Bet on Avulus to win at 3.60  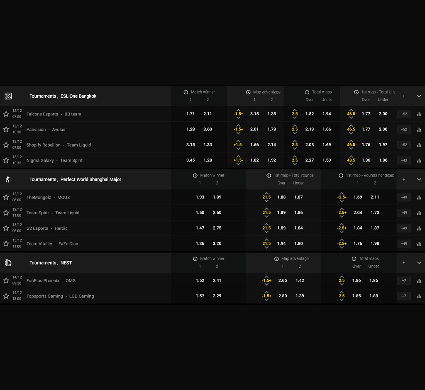(x=208, y=129)
